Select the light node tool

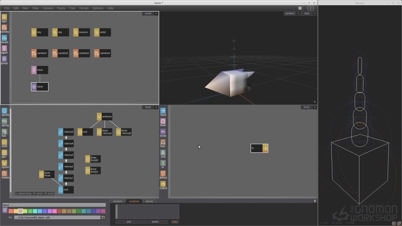click(x=4, y=18)
